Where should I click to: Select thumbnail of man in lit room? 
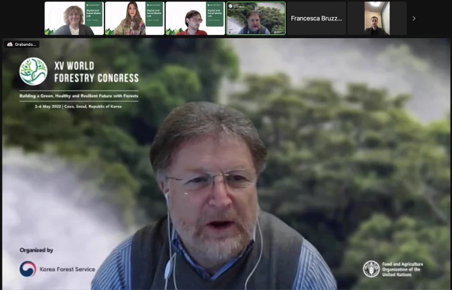(377, 19)
